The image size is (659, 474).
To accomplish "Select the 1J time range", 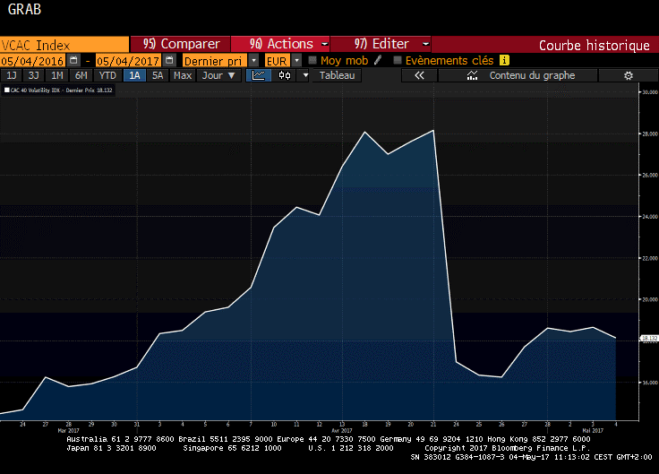I will (x=12, y=75).
